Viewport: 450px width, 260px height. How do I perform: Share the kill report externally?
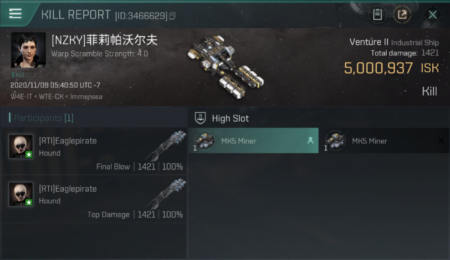(402, 15)
